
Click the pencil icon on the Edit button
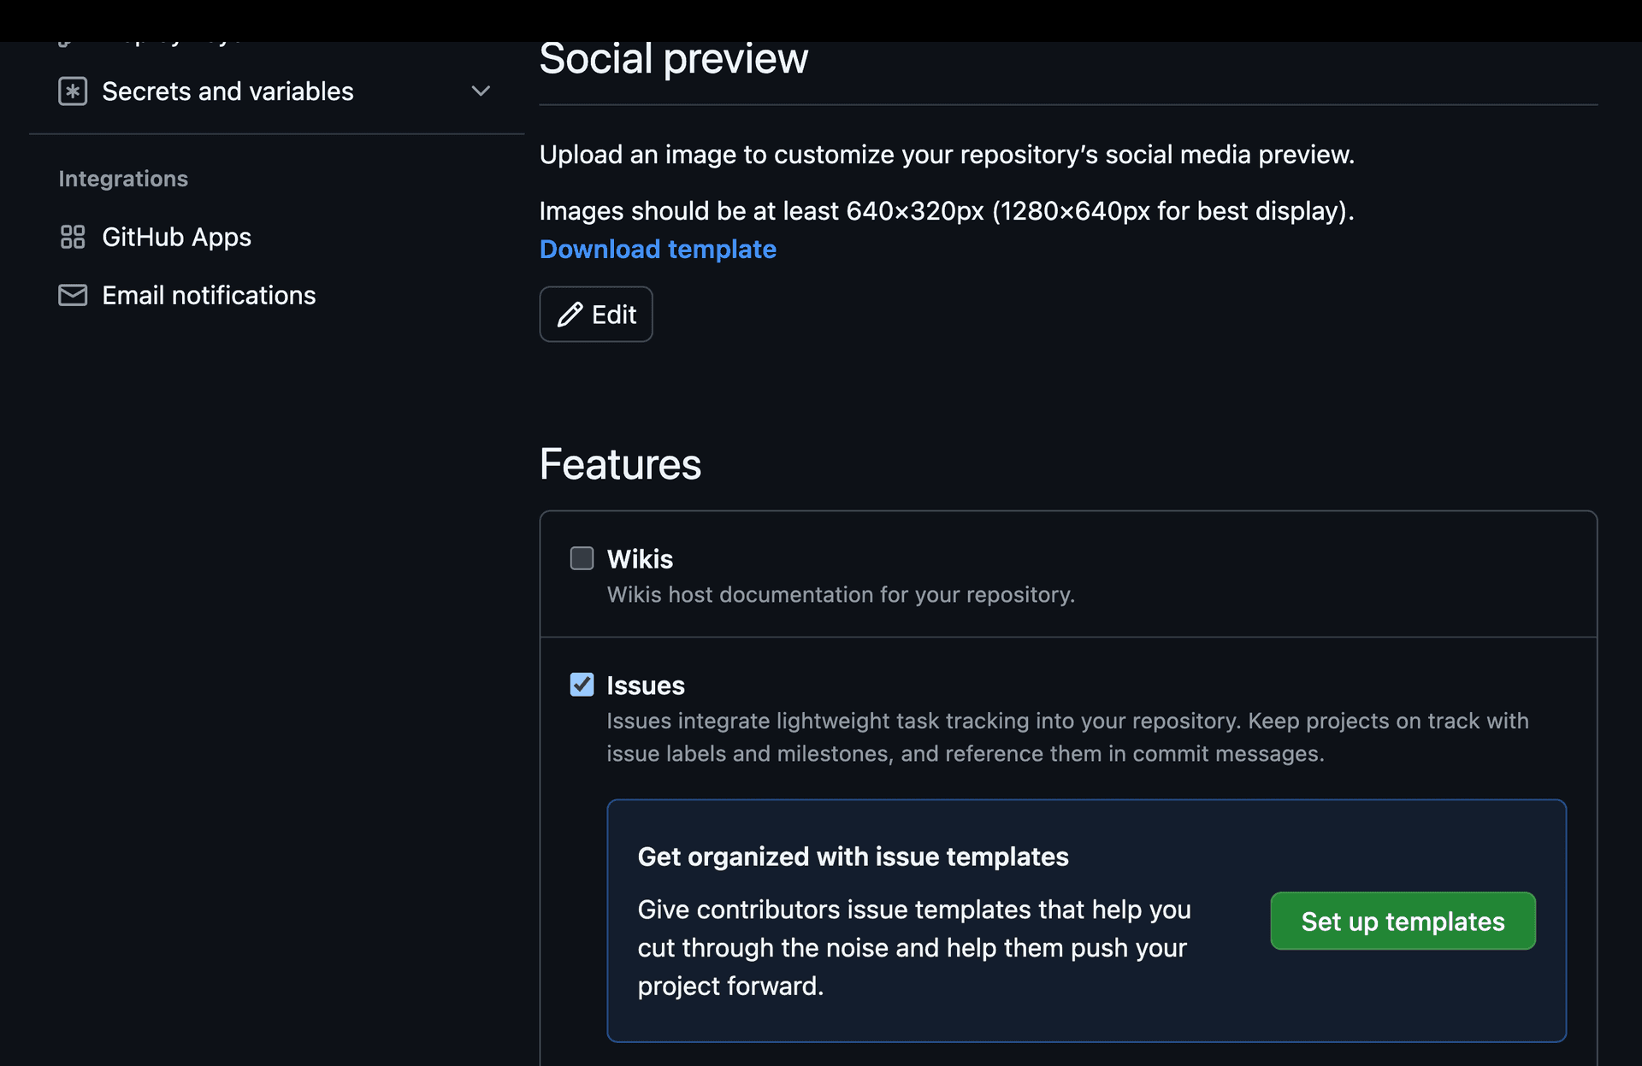(570, 315)
